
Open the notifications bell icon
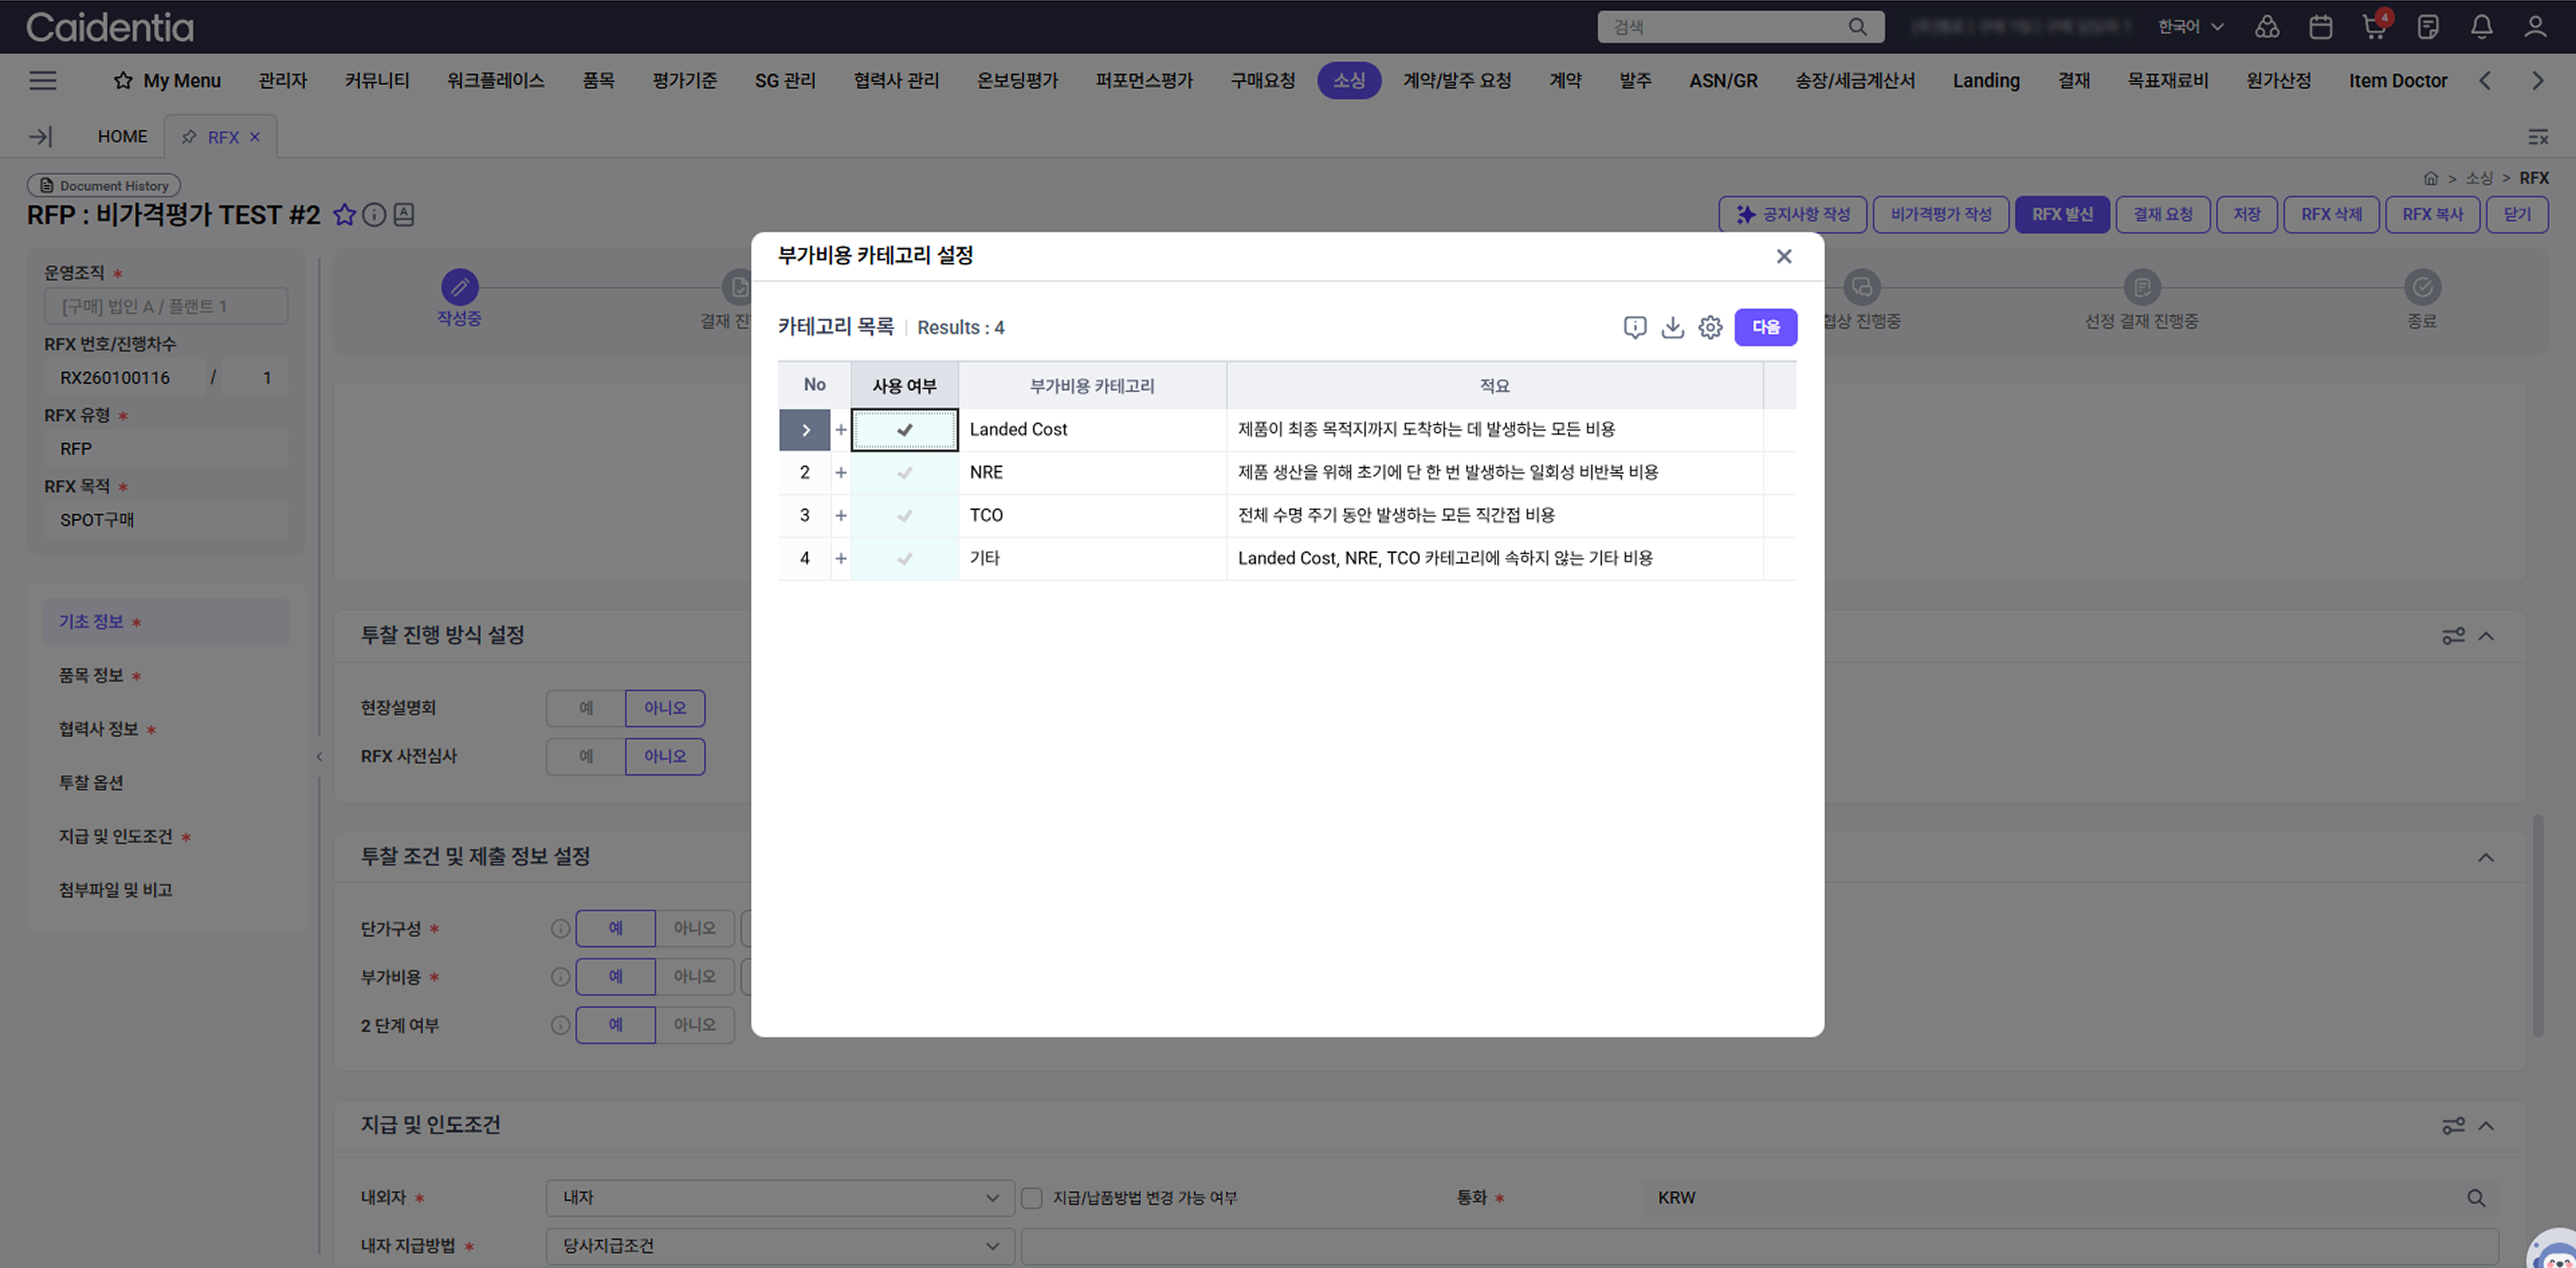point(2481,27)
